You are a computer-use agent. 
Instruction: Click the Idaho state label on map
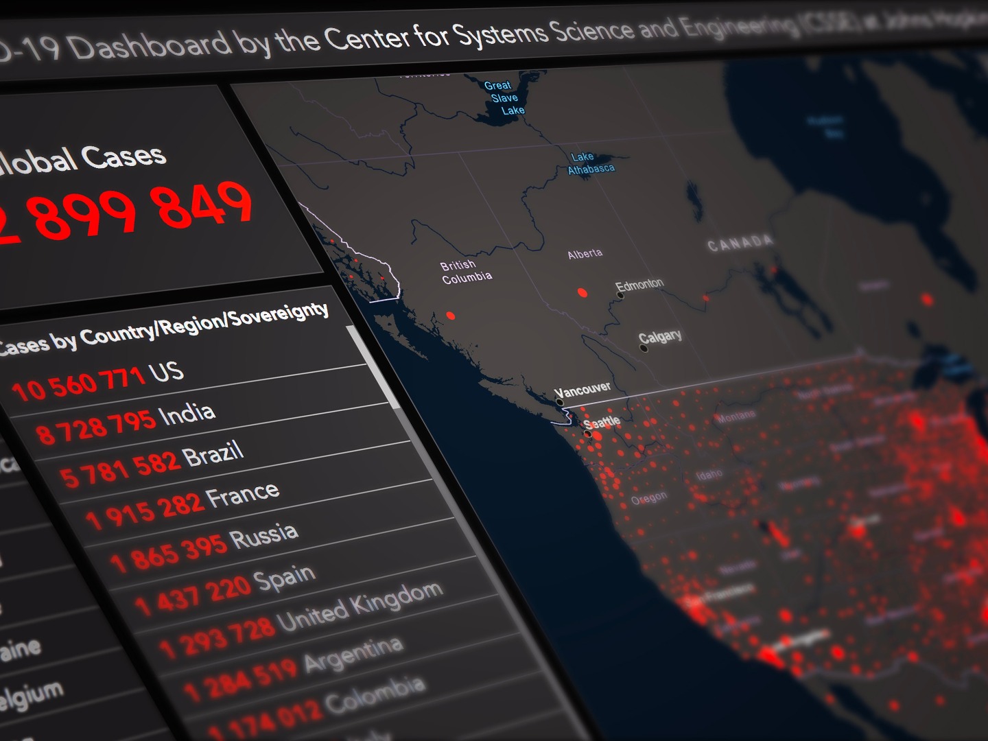(709, 475)
